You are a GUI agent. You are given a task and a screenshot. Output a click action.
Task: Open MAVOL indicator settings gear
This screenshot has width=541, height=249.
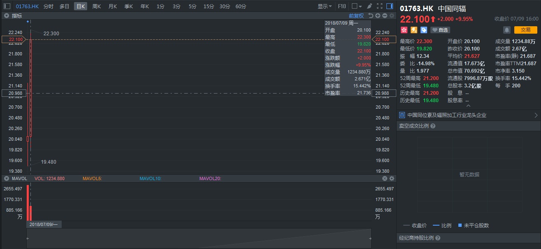tap(392, 178)
